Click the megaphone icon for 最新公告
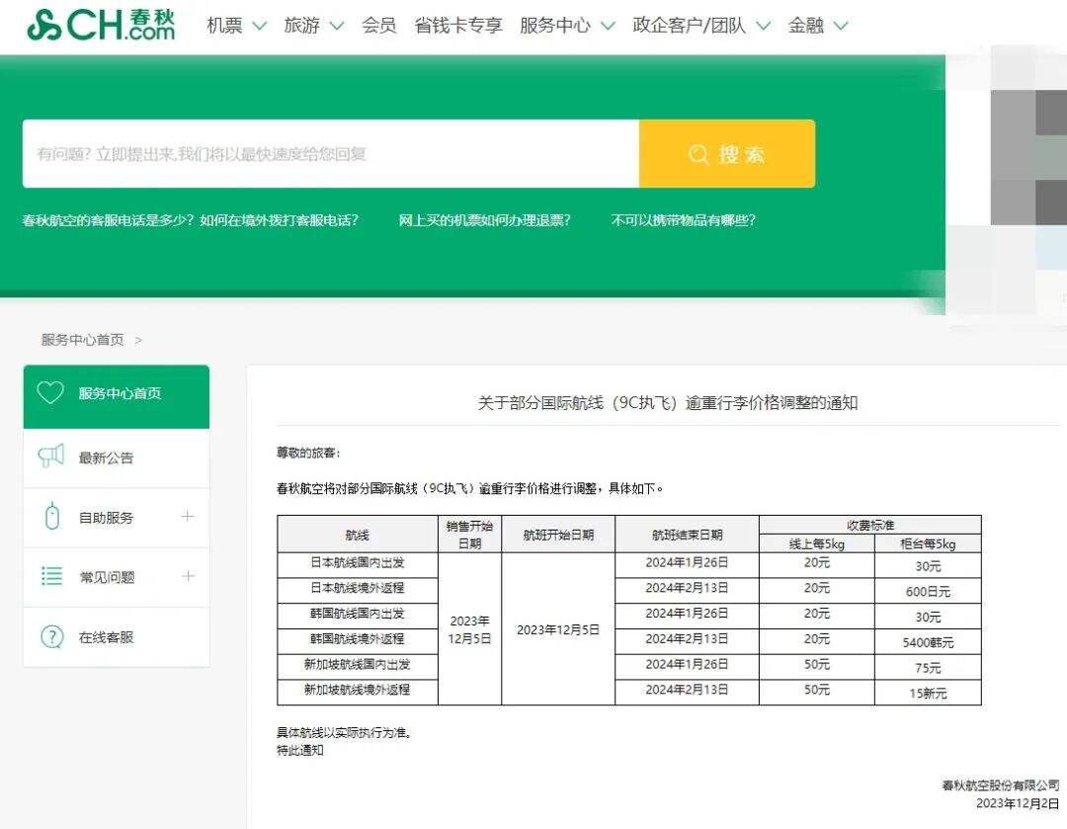This screenshot has width=1067, height=829. 51,456
